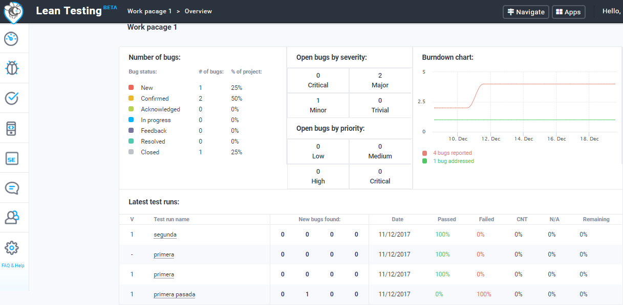Click the Lean Testing bug logo
The width and height of the screenshot is (623, 305).
14,12
